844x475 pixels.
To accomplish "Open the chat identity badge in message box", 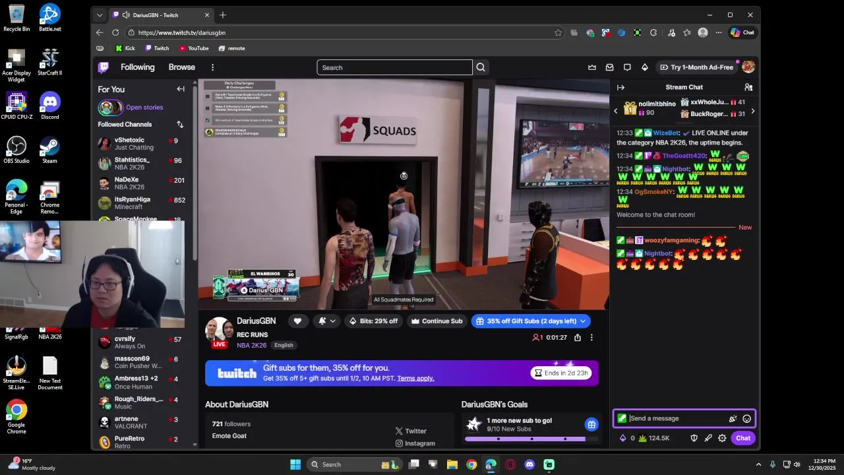I will pos(622,418).
